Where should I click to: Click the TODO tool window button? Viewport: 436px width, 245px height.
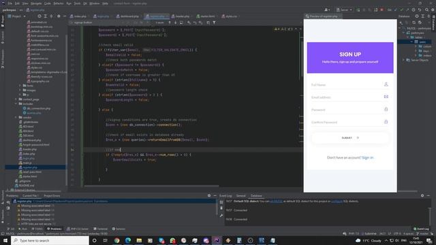(x=37, y=229)
